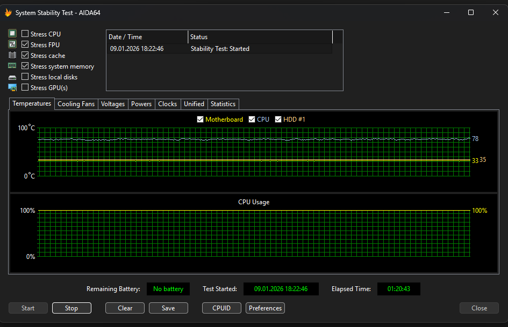Image resolution: width=508 pixels, height=327 pixels.
Task: Open the CPUID panel
Action: [221, 308]
